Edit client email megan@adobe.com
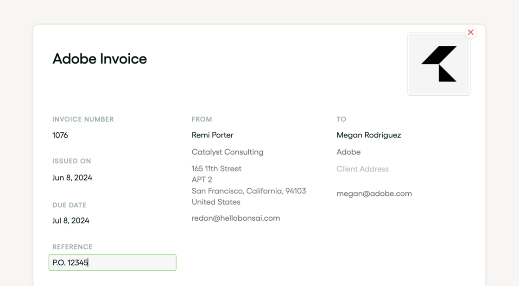Viewport: 519px width, 286px height. coord(374,193)
